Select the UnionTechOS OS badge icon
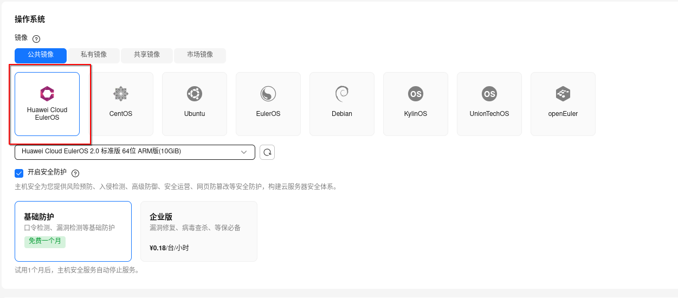 489,94
